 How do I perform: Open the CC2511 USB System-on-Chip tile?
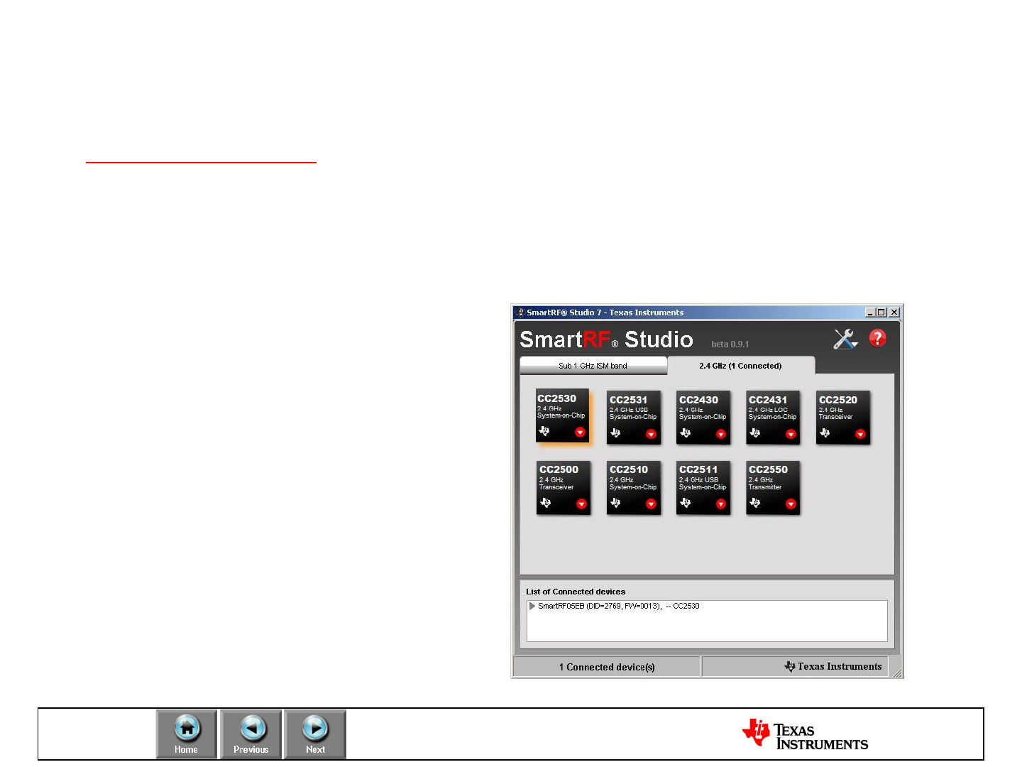click(703, 487)
